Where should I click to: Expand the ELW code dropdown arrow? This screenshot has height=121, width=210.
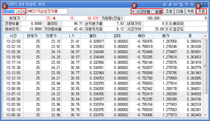pos(19,11)
